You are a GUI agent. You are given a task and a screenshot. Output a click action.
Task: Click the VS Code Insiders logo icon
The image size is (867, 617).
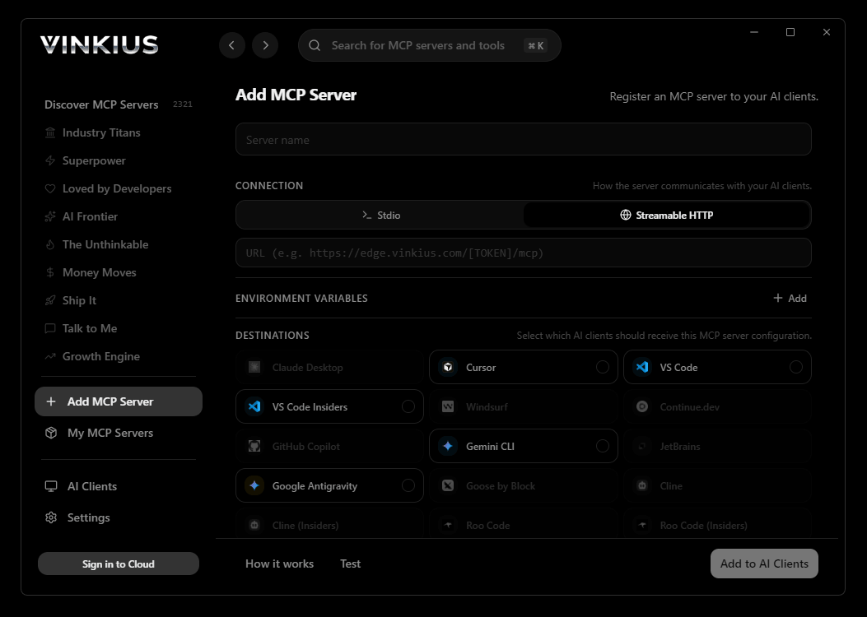point(254,406)
